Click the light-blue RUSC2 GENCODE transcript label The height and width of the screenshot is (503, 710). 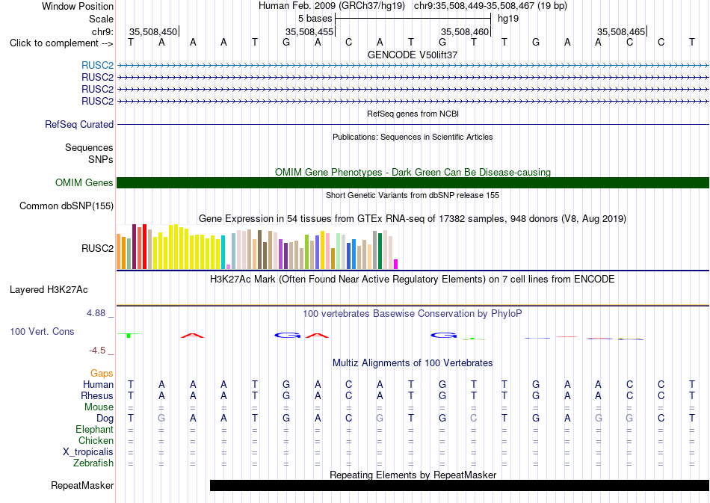pyautogui.click(x=97, y=66)
